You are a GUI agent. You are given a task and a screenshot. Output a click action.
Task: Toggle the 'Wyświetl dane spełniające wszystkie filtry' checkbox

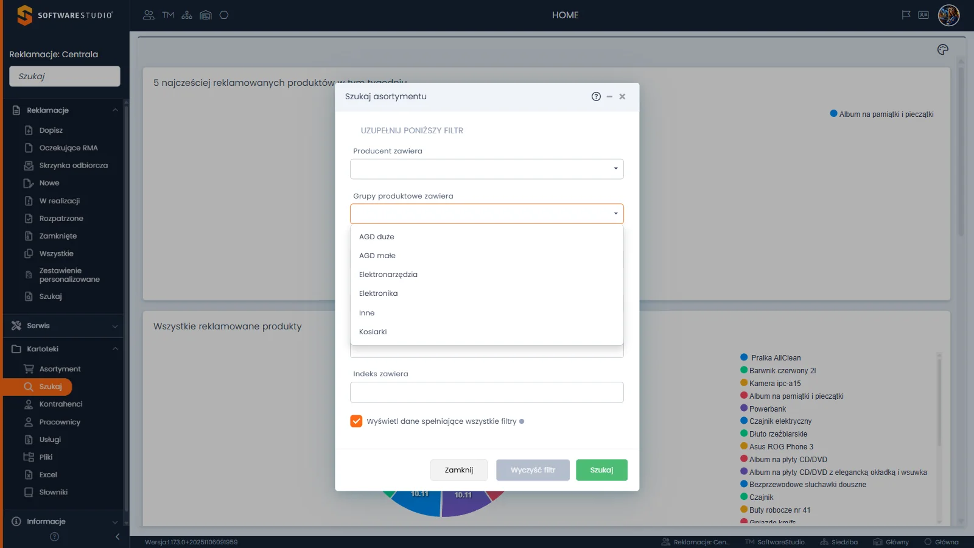coord(356,421)
